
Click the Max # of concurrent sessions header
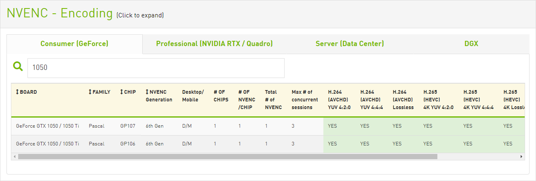click(x=305, y=99)
